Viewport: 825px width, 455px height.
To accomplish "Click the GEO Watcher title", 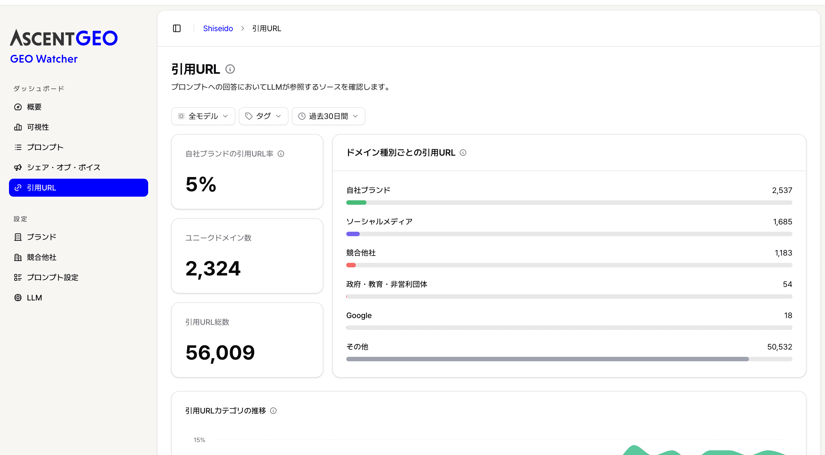I will tap(44, 59).
